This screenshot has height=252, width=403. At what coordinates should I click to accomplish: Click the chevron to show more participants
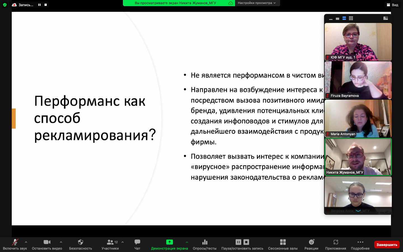(x=358, y=211)
